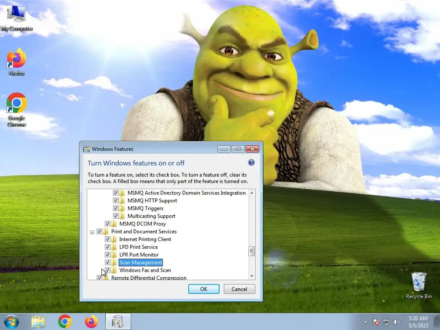
Task: Open the volume speaker tray icon
Action: click(x=397, y=322)
